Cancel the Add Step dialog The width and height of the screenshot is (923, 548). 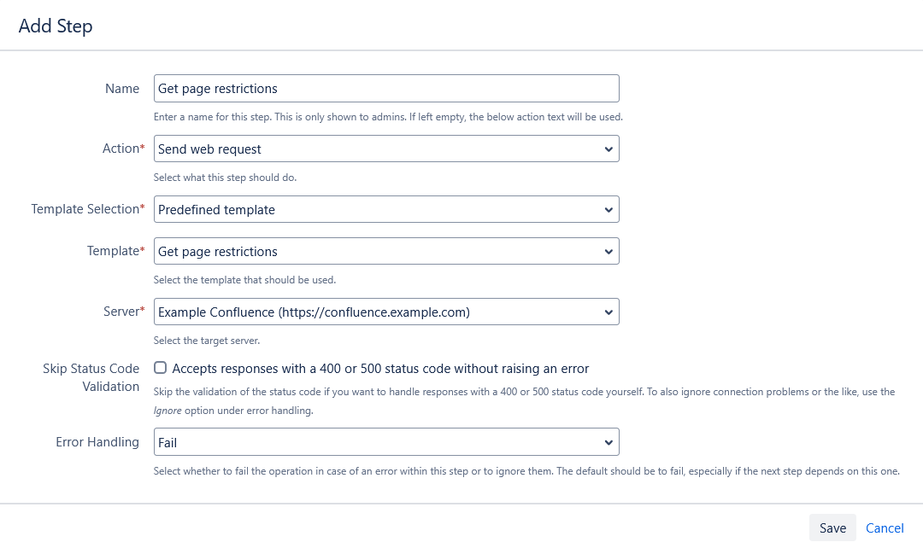(885, 528)
